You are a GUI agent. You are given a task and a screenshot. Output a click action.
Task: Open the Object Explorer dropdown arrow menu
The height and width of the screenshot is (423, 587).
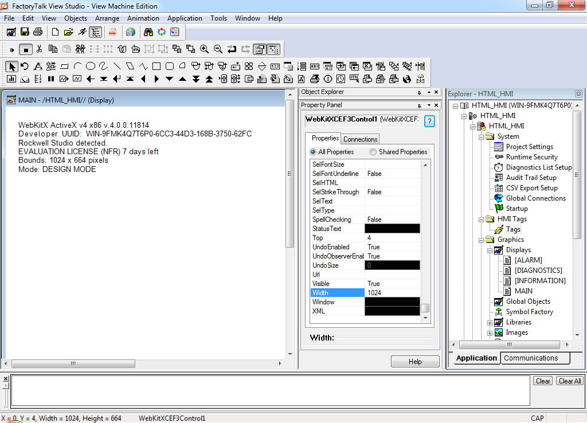click(x=429, y=92)
